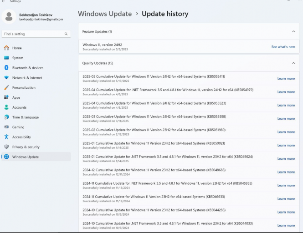Image resolution: width=303 pixels, height=233 pixels.
Task: Click the user profile avatar
Action: tap(9, 16)
